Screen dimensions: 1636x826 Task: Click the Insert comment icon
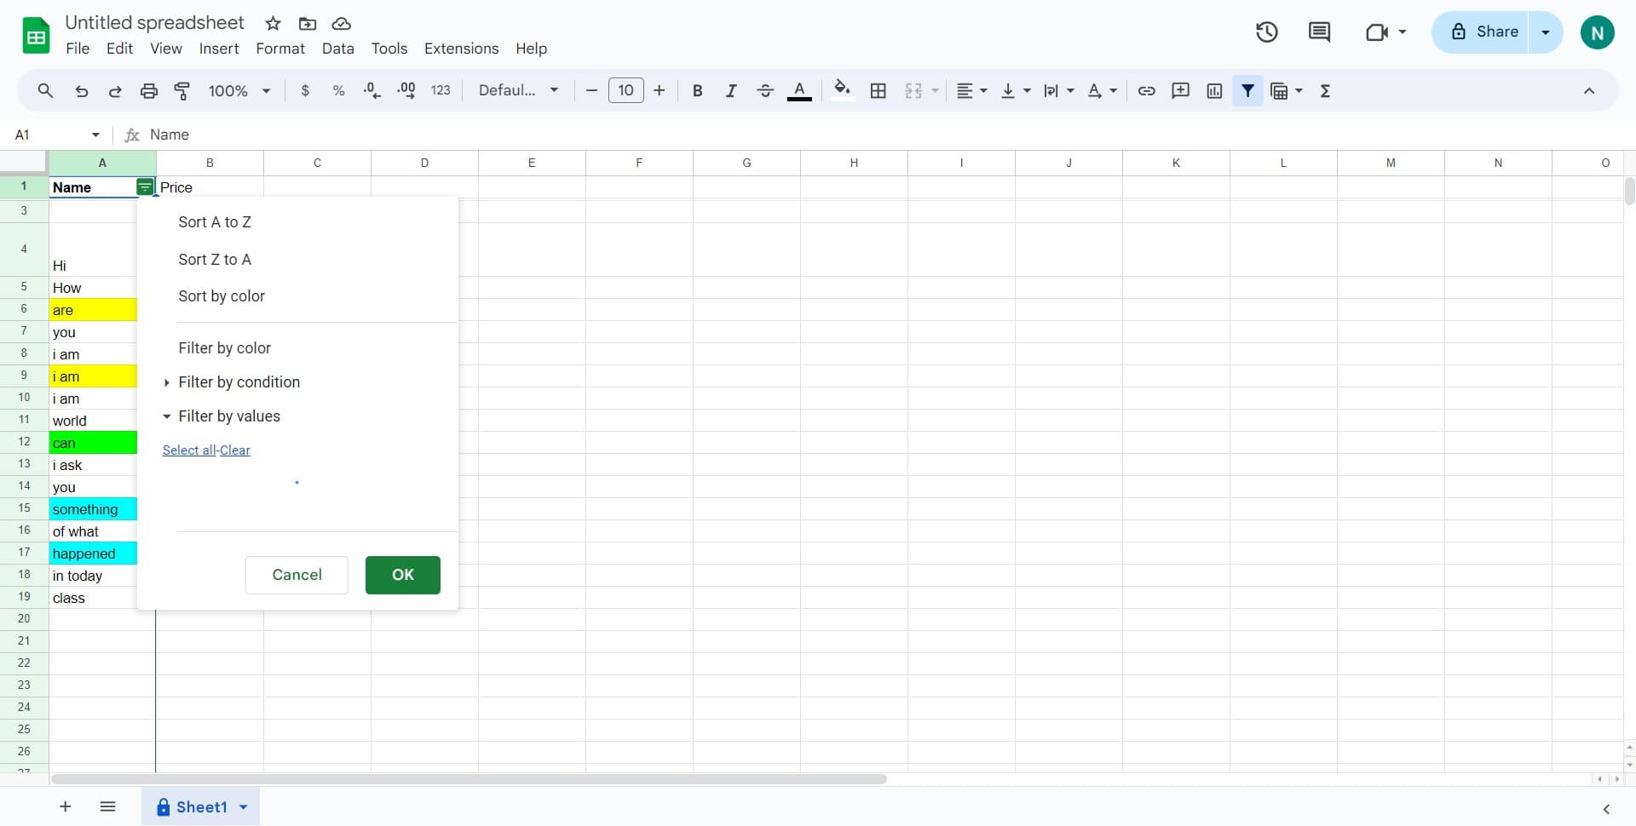tap(1180, 90)
